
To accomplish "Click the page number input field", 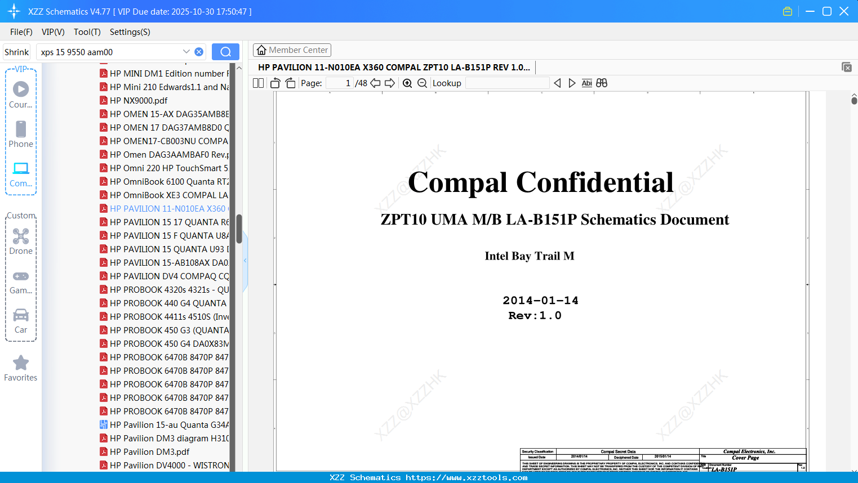I will coord(340,83).
